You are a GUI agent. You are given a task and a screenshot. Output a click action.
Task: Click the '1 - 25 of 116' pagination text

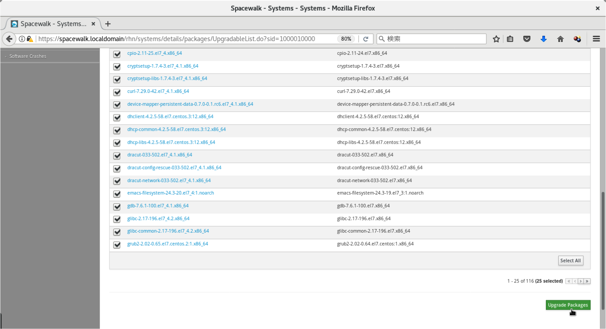521,281
